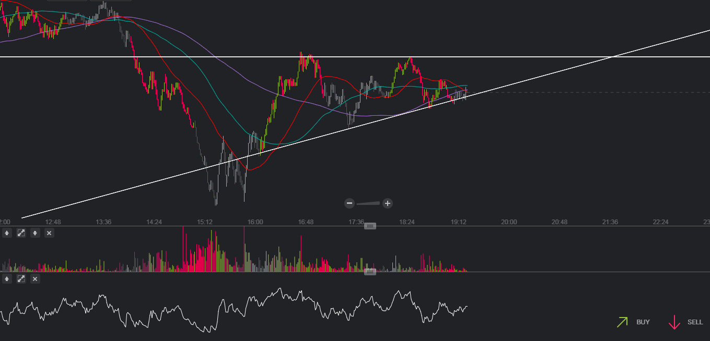
Task: Click the 16:00 time axis label
Action: [255, 222]
